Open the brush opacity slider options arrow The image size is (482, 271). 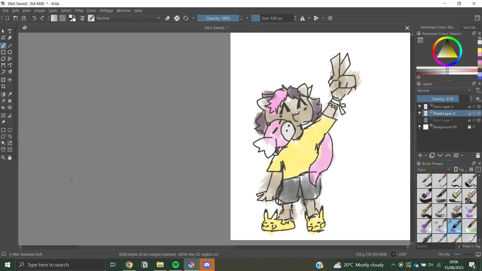pyautogui.click(x=247, y=18)
